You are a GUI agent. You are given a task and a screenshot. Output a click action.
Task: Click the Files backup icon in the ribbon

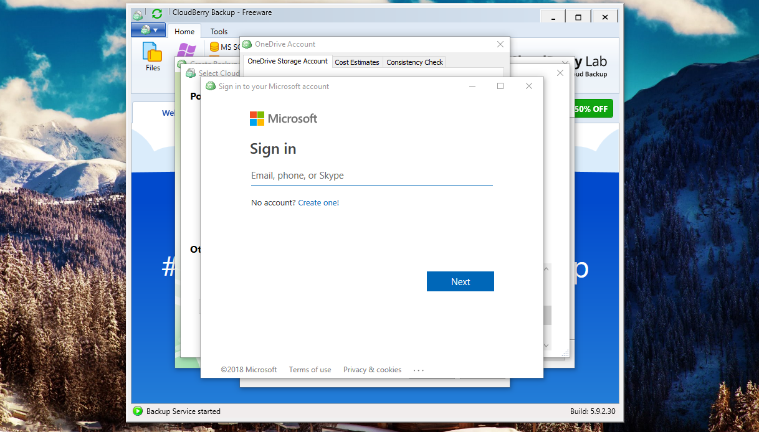(153, 57)
